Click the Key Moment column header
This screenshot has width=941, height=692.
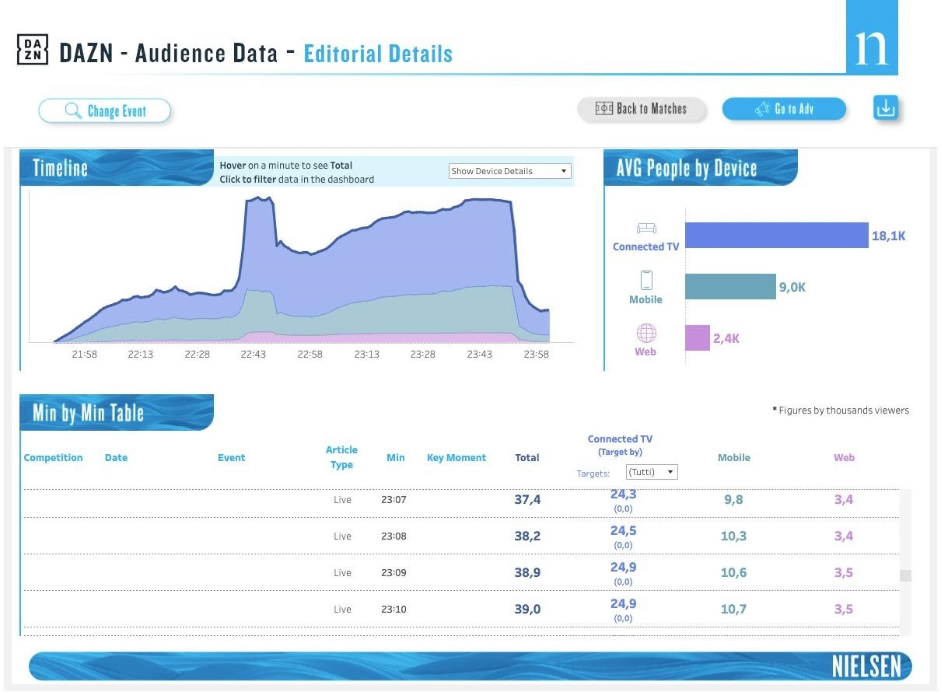[x=457, y=457]
